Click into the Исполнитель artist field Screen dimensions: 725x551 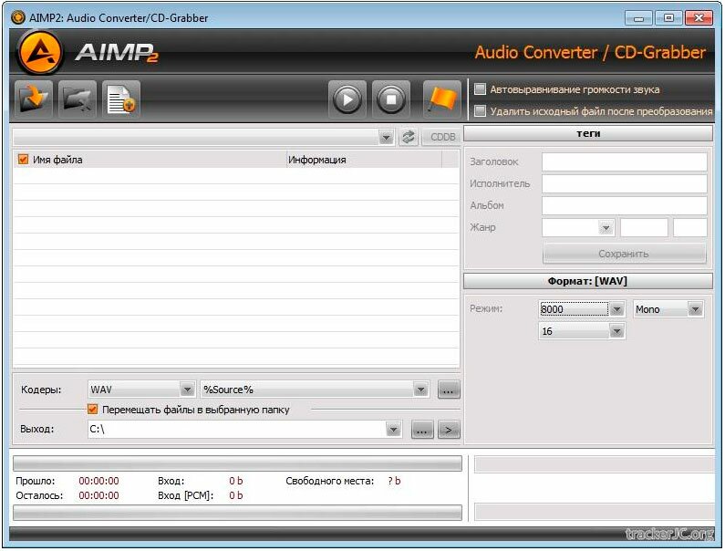624,183
